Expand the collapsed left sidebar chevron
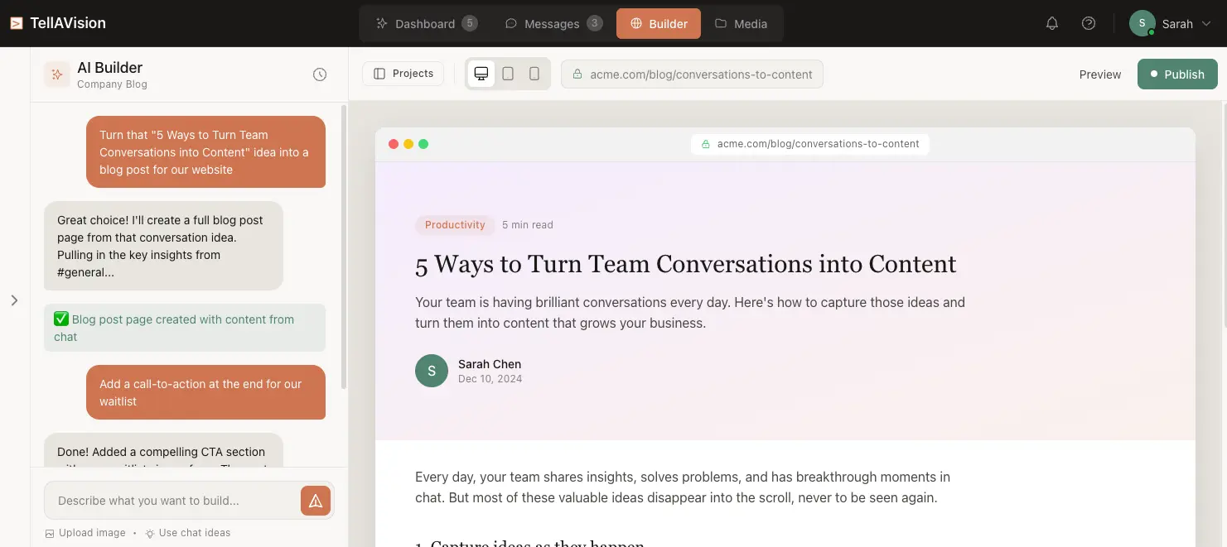 pyautogui.click(x=14, y=300)
